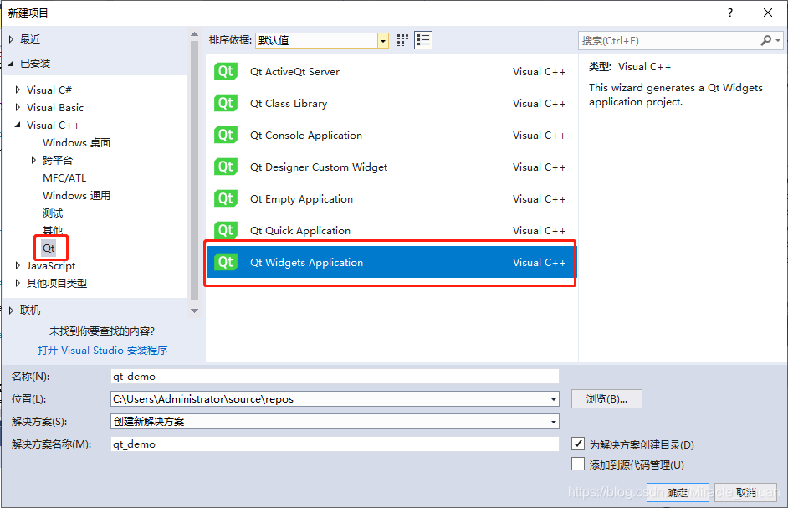The height and width of the screenshot is (508, 788).
Task: Click the Qt Widgets Application template icon
Action: point(226,262)
